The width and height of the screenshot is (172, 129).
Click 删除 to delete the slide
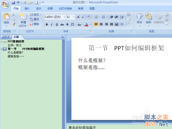point(34,24)
